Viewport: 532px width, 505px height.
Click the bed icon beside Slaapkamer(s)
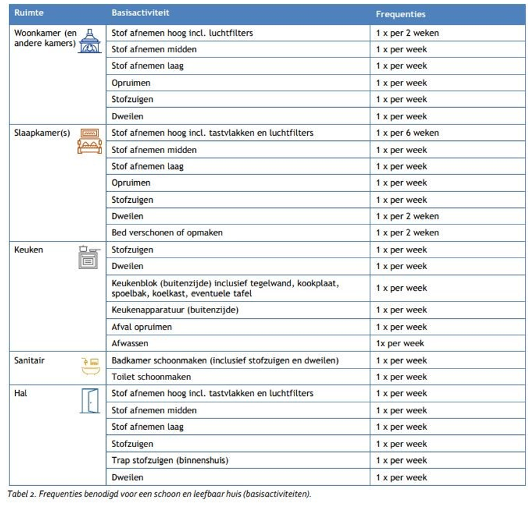pos(90,141)
